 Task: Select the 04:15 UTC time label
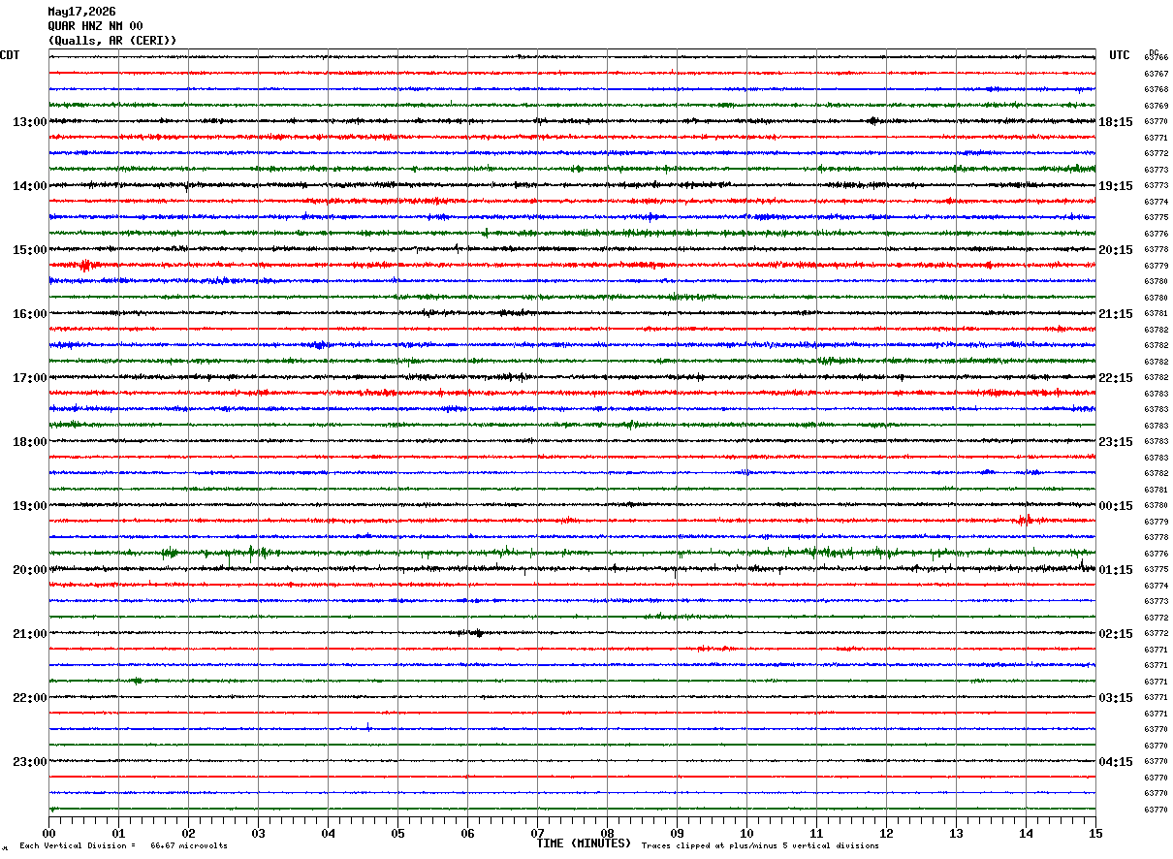(1116, 762)
